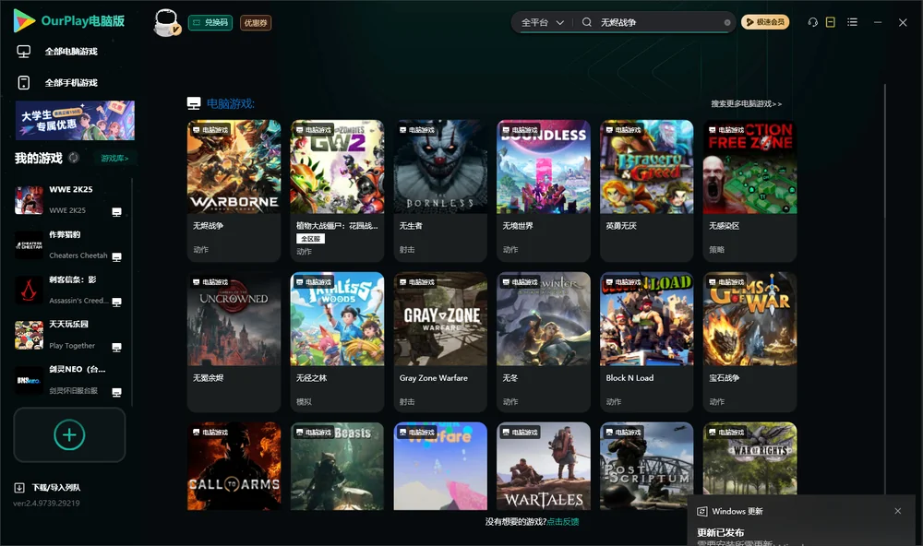Click the refresh icon beside 我的游戏

point(74,158)
